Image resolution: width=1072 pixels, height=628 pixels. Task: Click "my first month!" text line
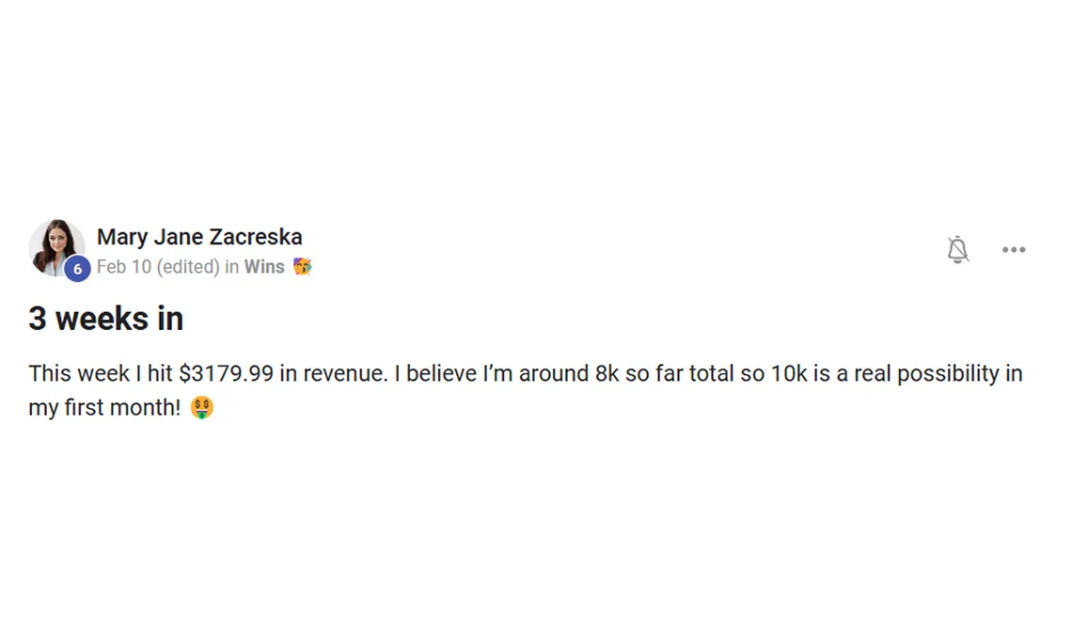[x=104, y=409]
